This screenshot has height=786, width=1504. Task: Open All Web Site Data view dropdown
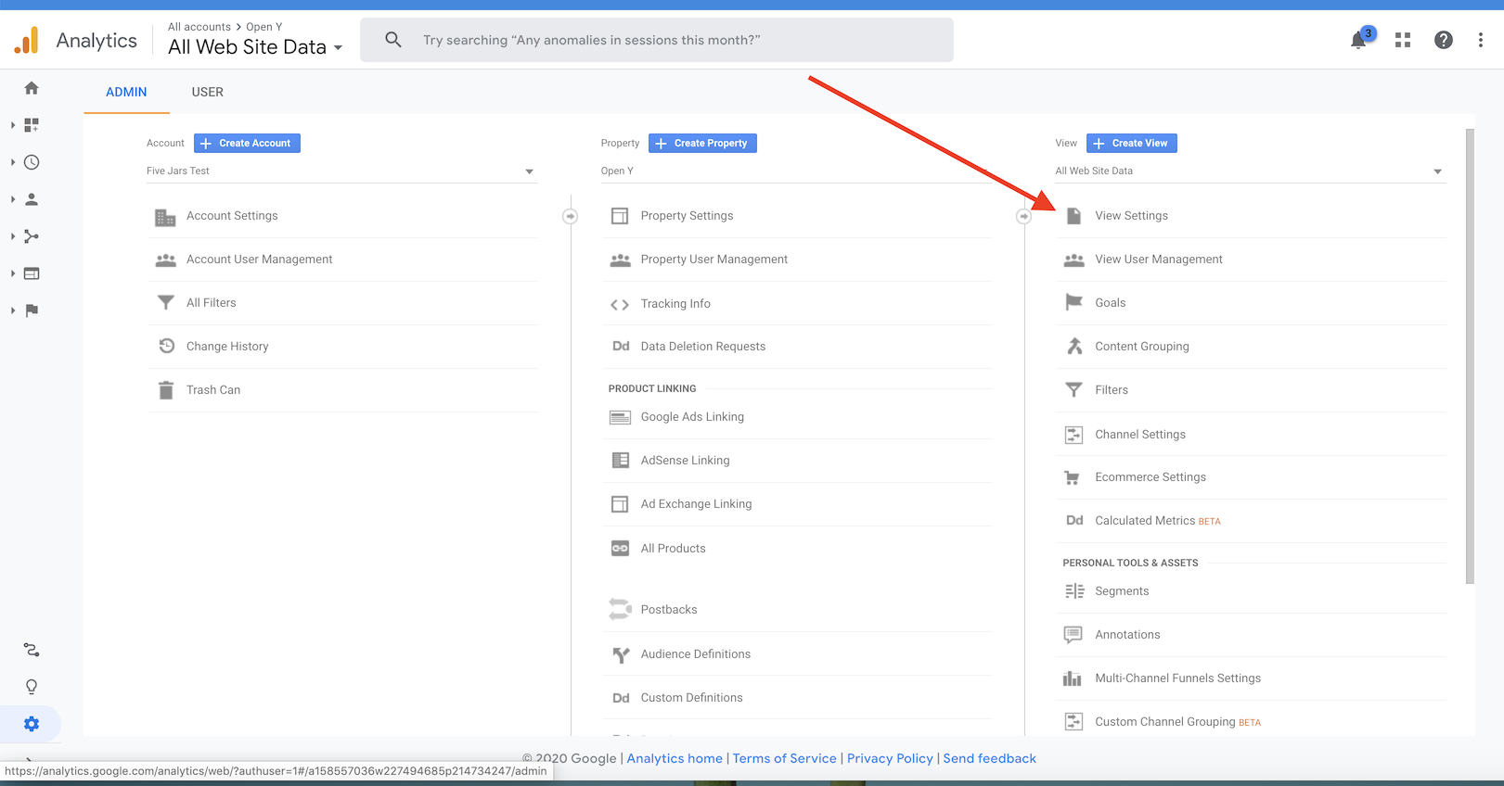pyautogui.click(x=1249, y=171)
